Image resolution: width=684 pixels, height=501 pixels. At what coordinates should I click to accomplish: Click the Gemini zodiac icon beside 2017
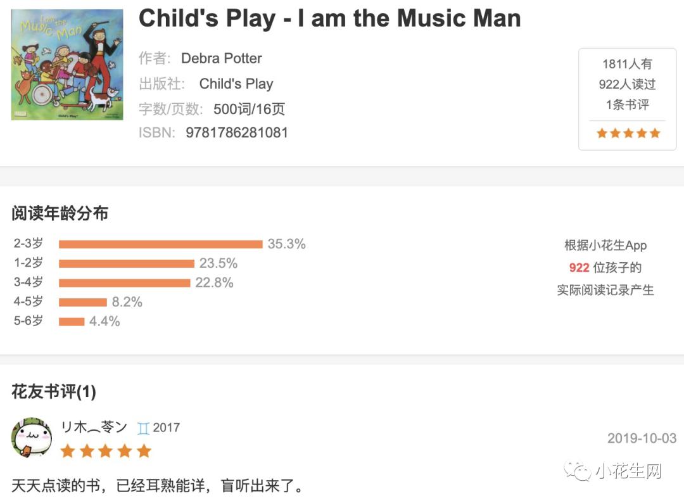pos(144,428)
